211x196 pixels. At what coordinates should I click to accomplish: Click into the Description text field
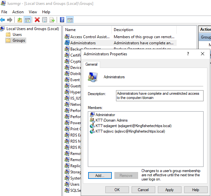(160, 96)
